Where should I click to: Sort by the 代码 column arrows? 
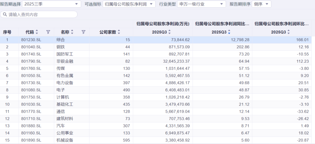[37, 32]
